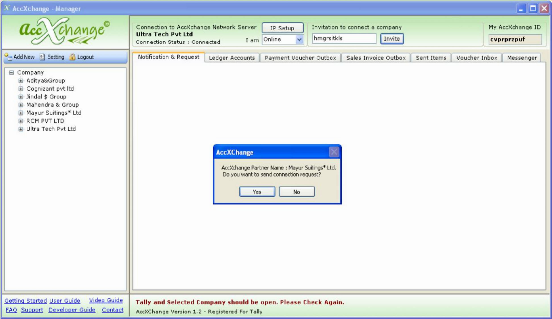This screenshot has height=319, width=552.
Task: Expand the Mayur Suitings* Ltd node
Action: point(21,113)
